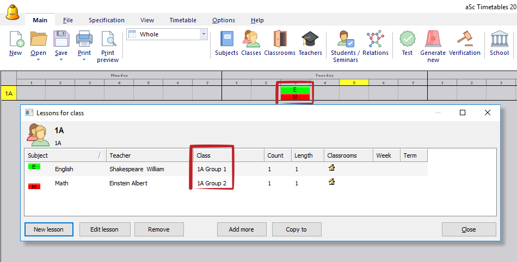Expand the Open button dropdown arrow

[x=38, y=60]
